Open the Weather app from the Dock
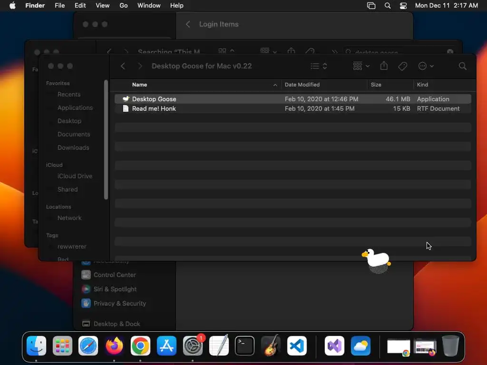The width and height of the screenshot is (487, 365). (360, 346)
